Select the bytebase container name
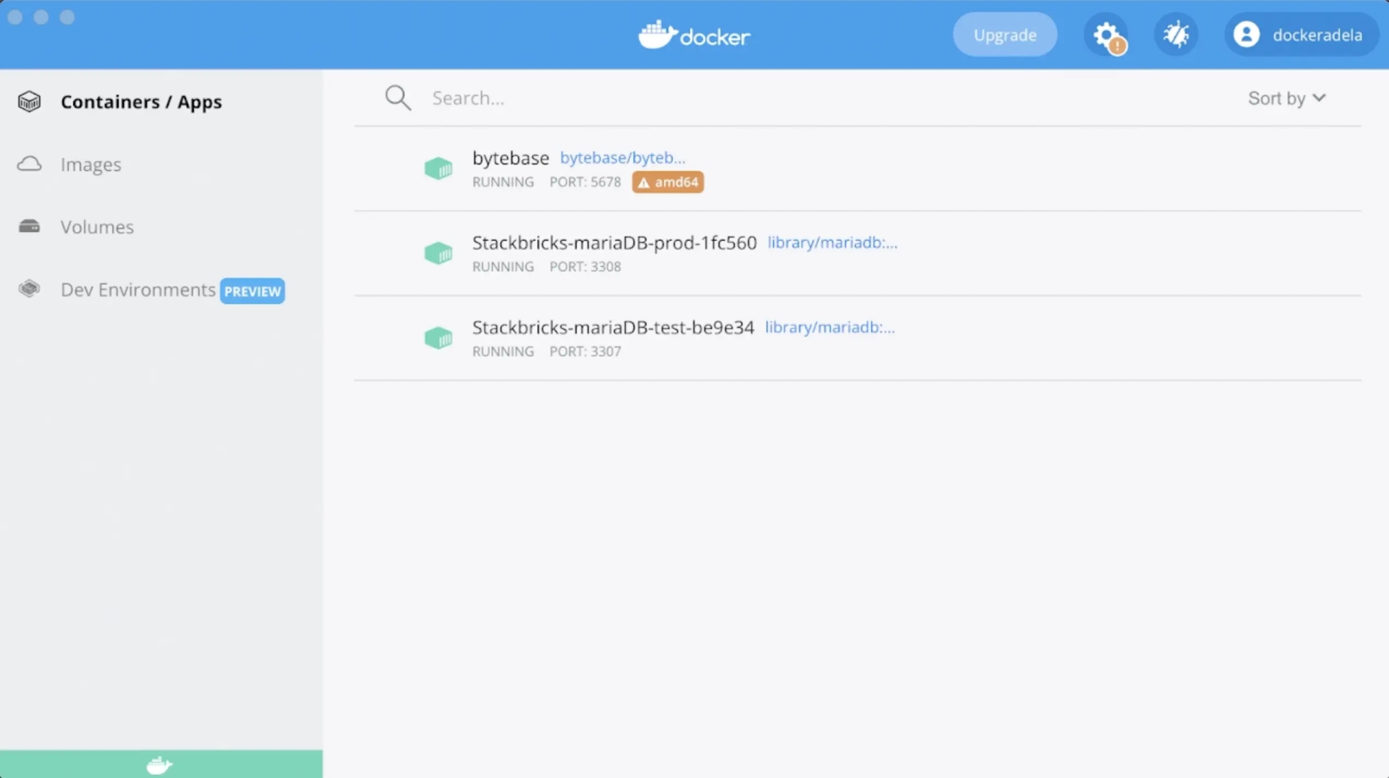The image size is (1389, 778). pos(511,158)
